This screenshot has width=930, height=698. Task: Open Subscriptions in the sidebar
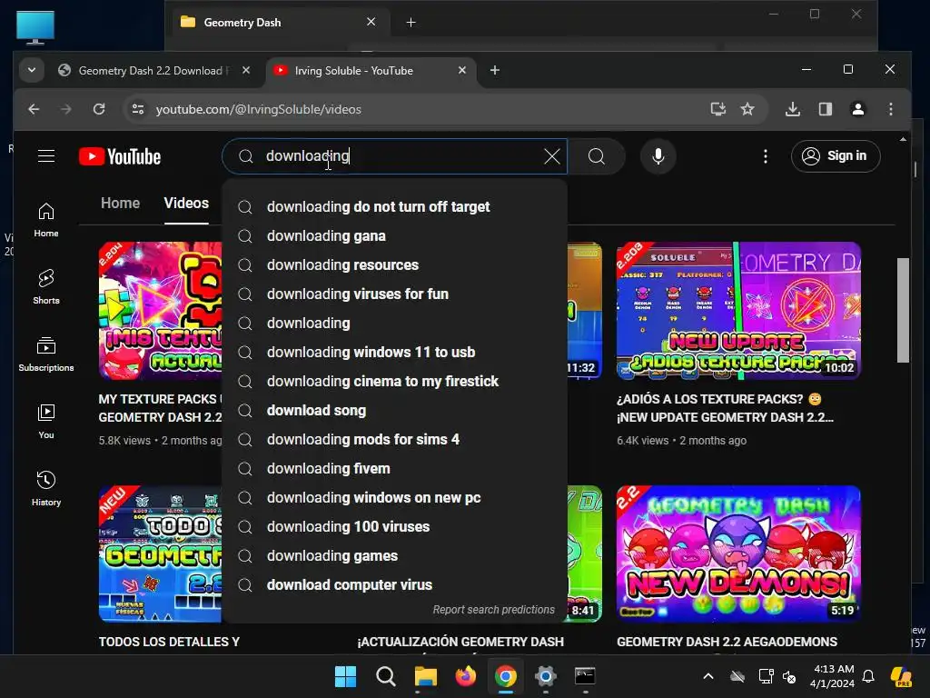(46, 354)
